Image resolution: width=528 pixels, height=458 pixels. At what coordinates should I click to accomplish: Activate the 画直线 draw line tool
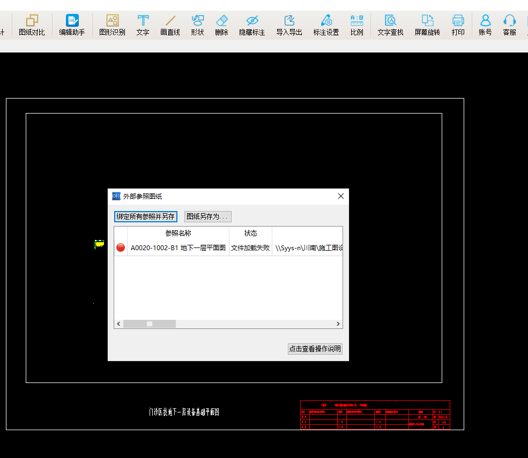click(x=170, y=25)
